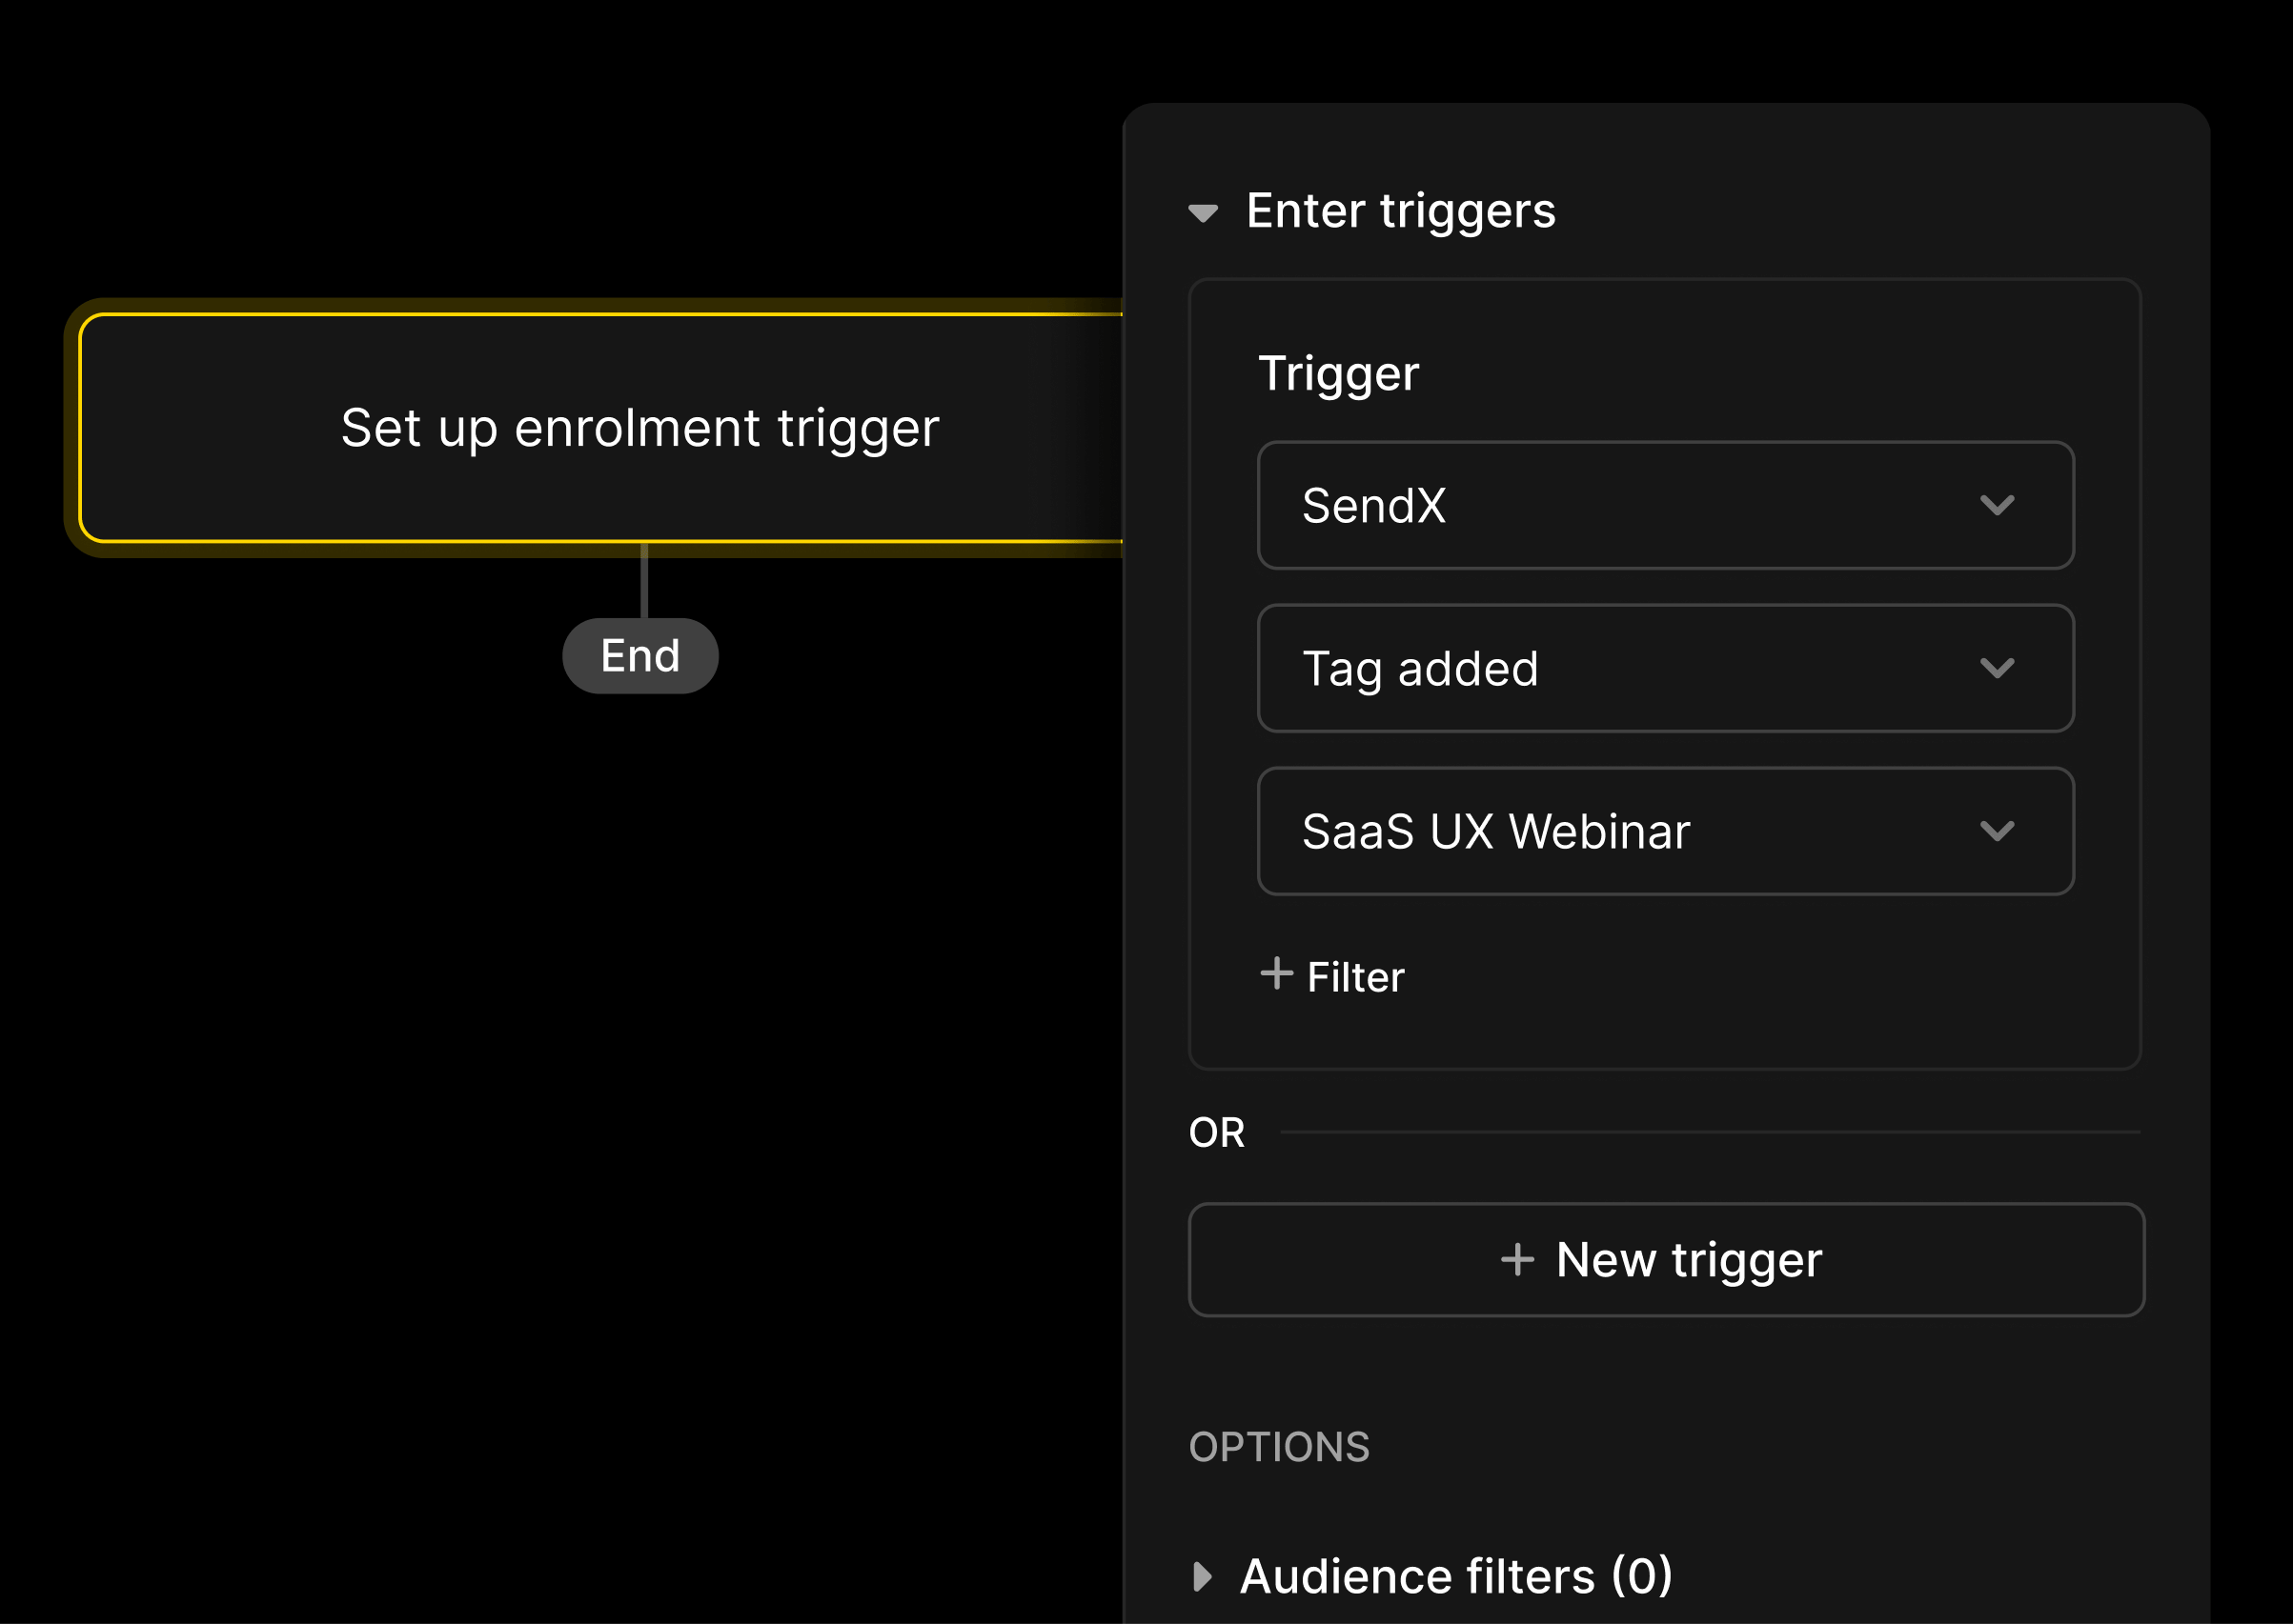The image size is (2293, 1624).
Task: Click the New trigger button
Action: [1667, 1260]
